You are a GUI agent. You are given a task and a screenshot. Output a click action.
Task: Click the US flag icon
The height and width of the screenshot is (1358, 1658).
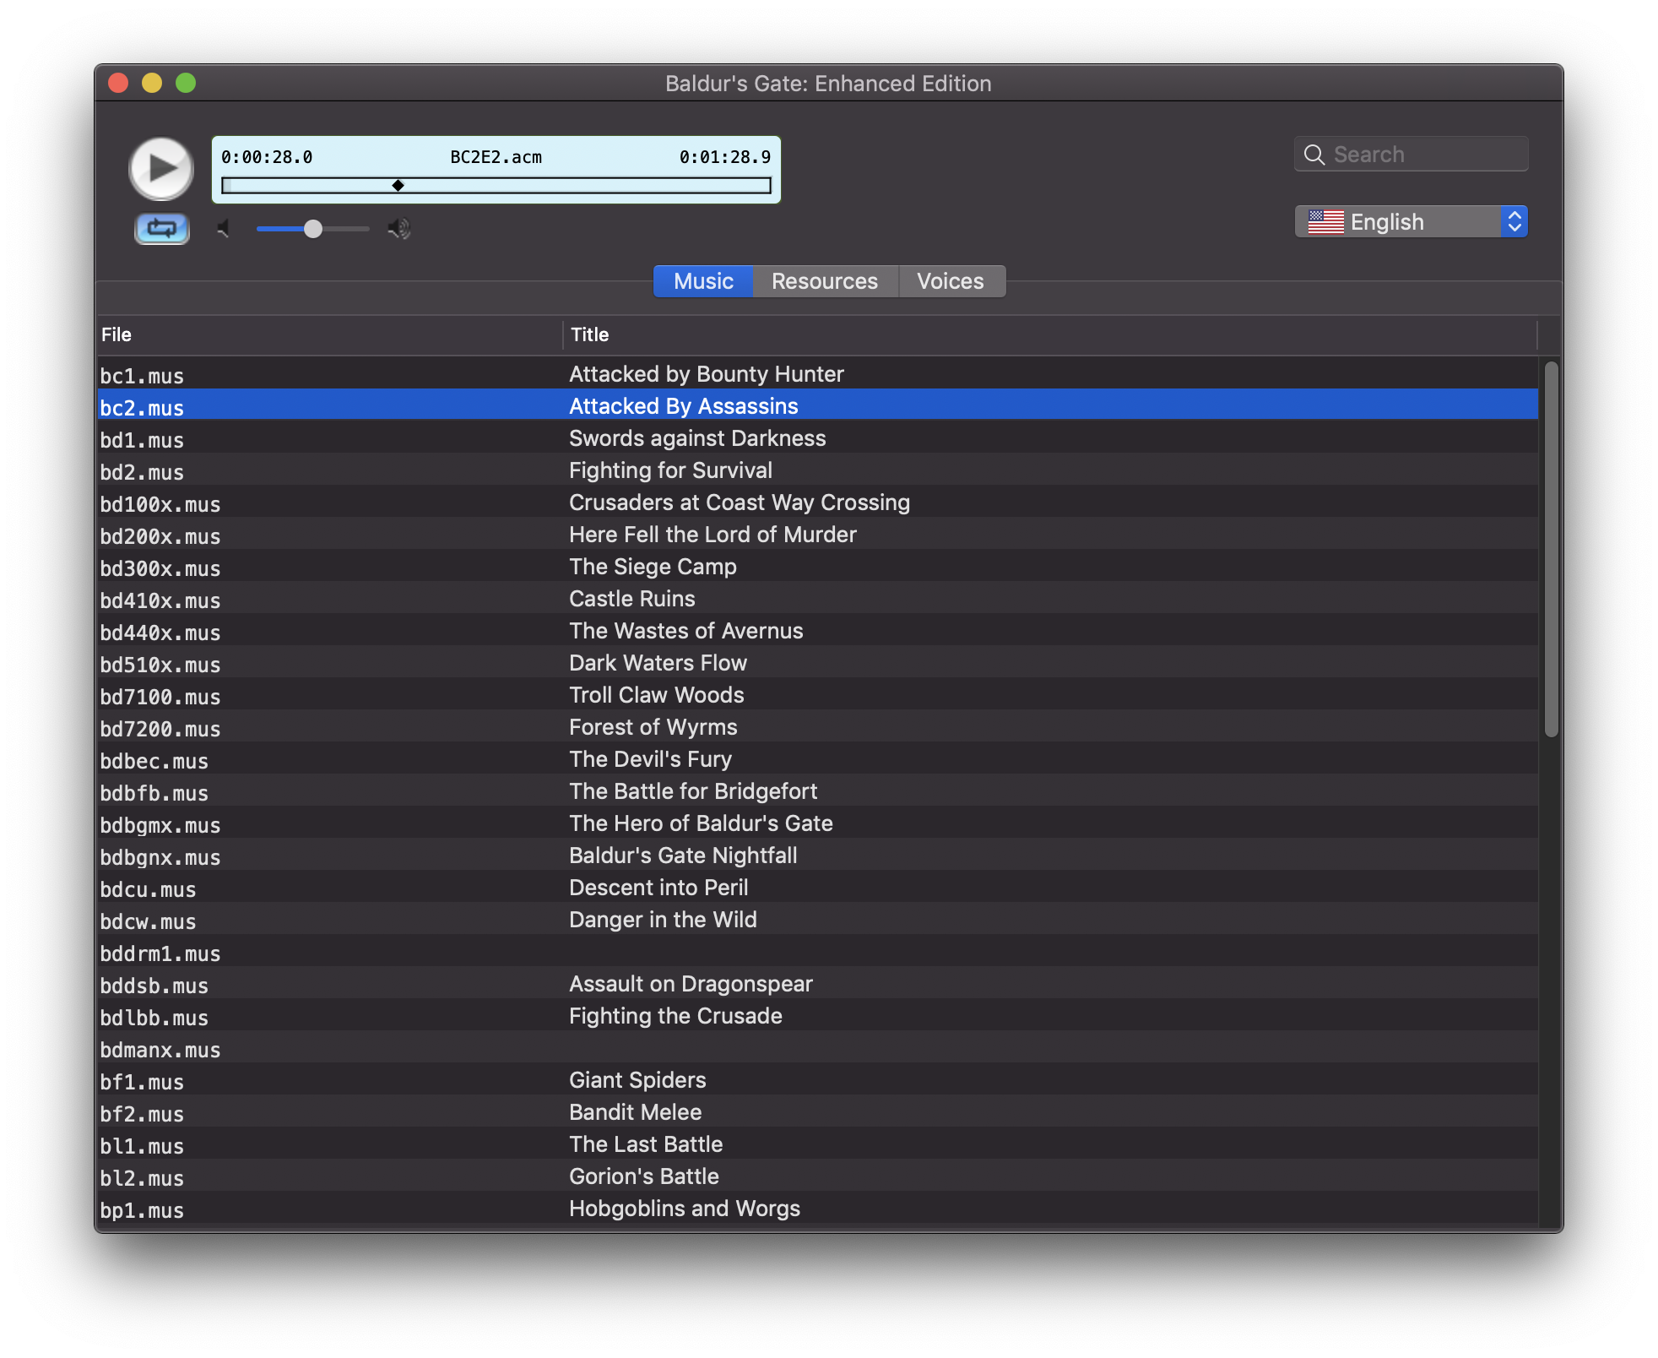coord(1325,222)
